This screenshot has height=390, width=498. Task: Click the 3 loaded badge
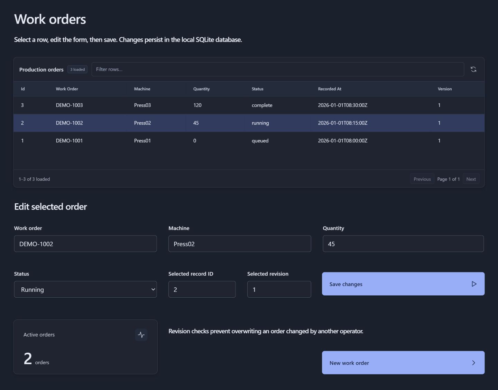tap(77, 69)
